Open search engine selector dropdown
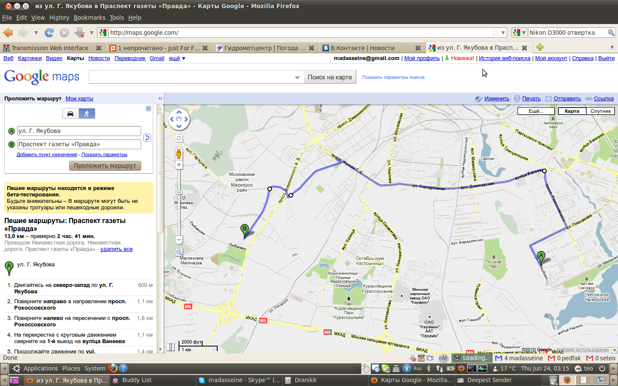 point(519,33)
